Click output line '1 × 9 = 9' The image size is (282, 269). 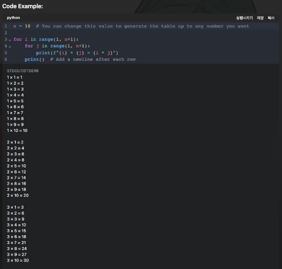coord(15,125)
